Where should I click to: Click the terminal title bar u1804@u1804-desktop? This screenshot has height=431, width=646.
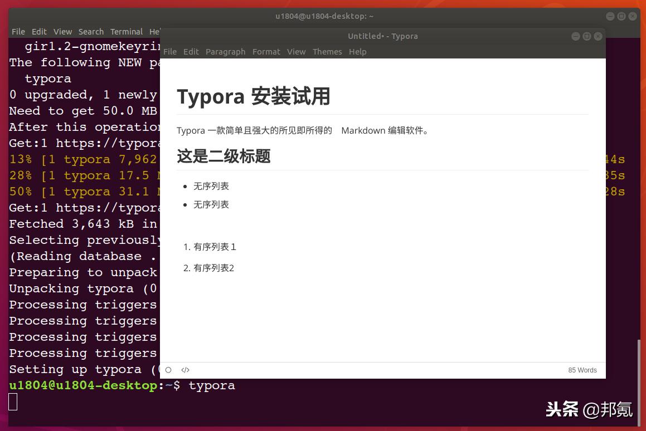click(x=324, y=16)
